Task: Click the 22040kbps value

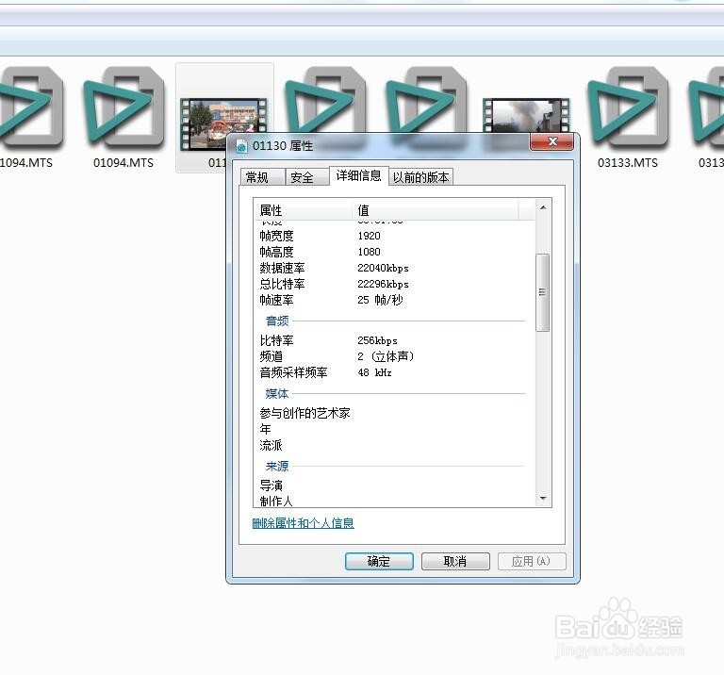Action: (x=383, y=269)
